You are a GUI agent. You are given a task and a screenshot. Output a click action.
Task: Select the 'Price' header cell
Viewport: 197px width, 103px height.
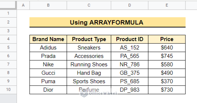pyautogui.click(x=167, y=39)
